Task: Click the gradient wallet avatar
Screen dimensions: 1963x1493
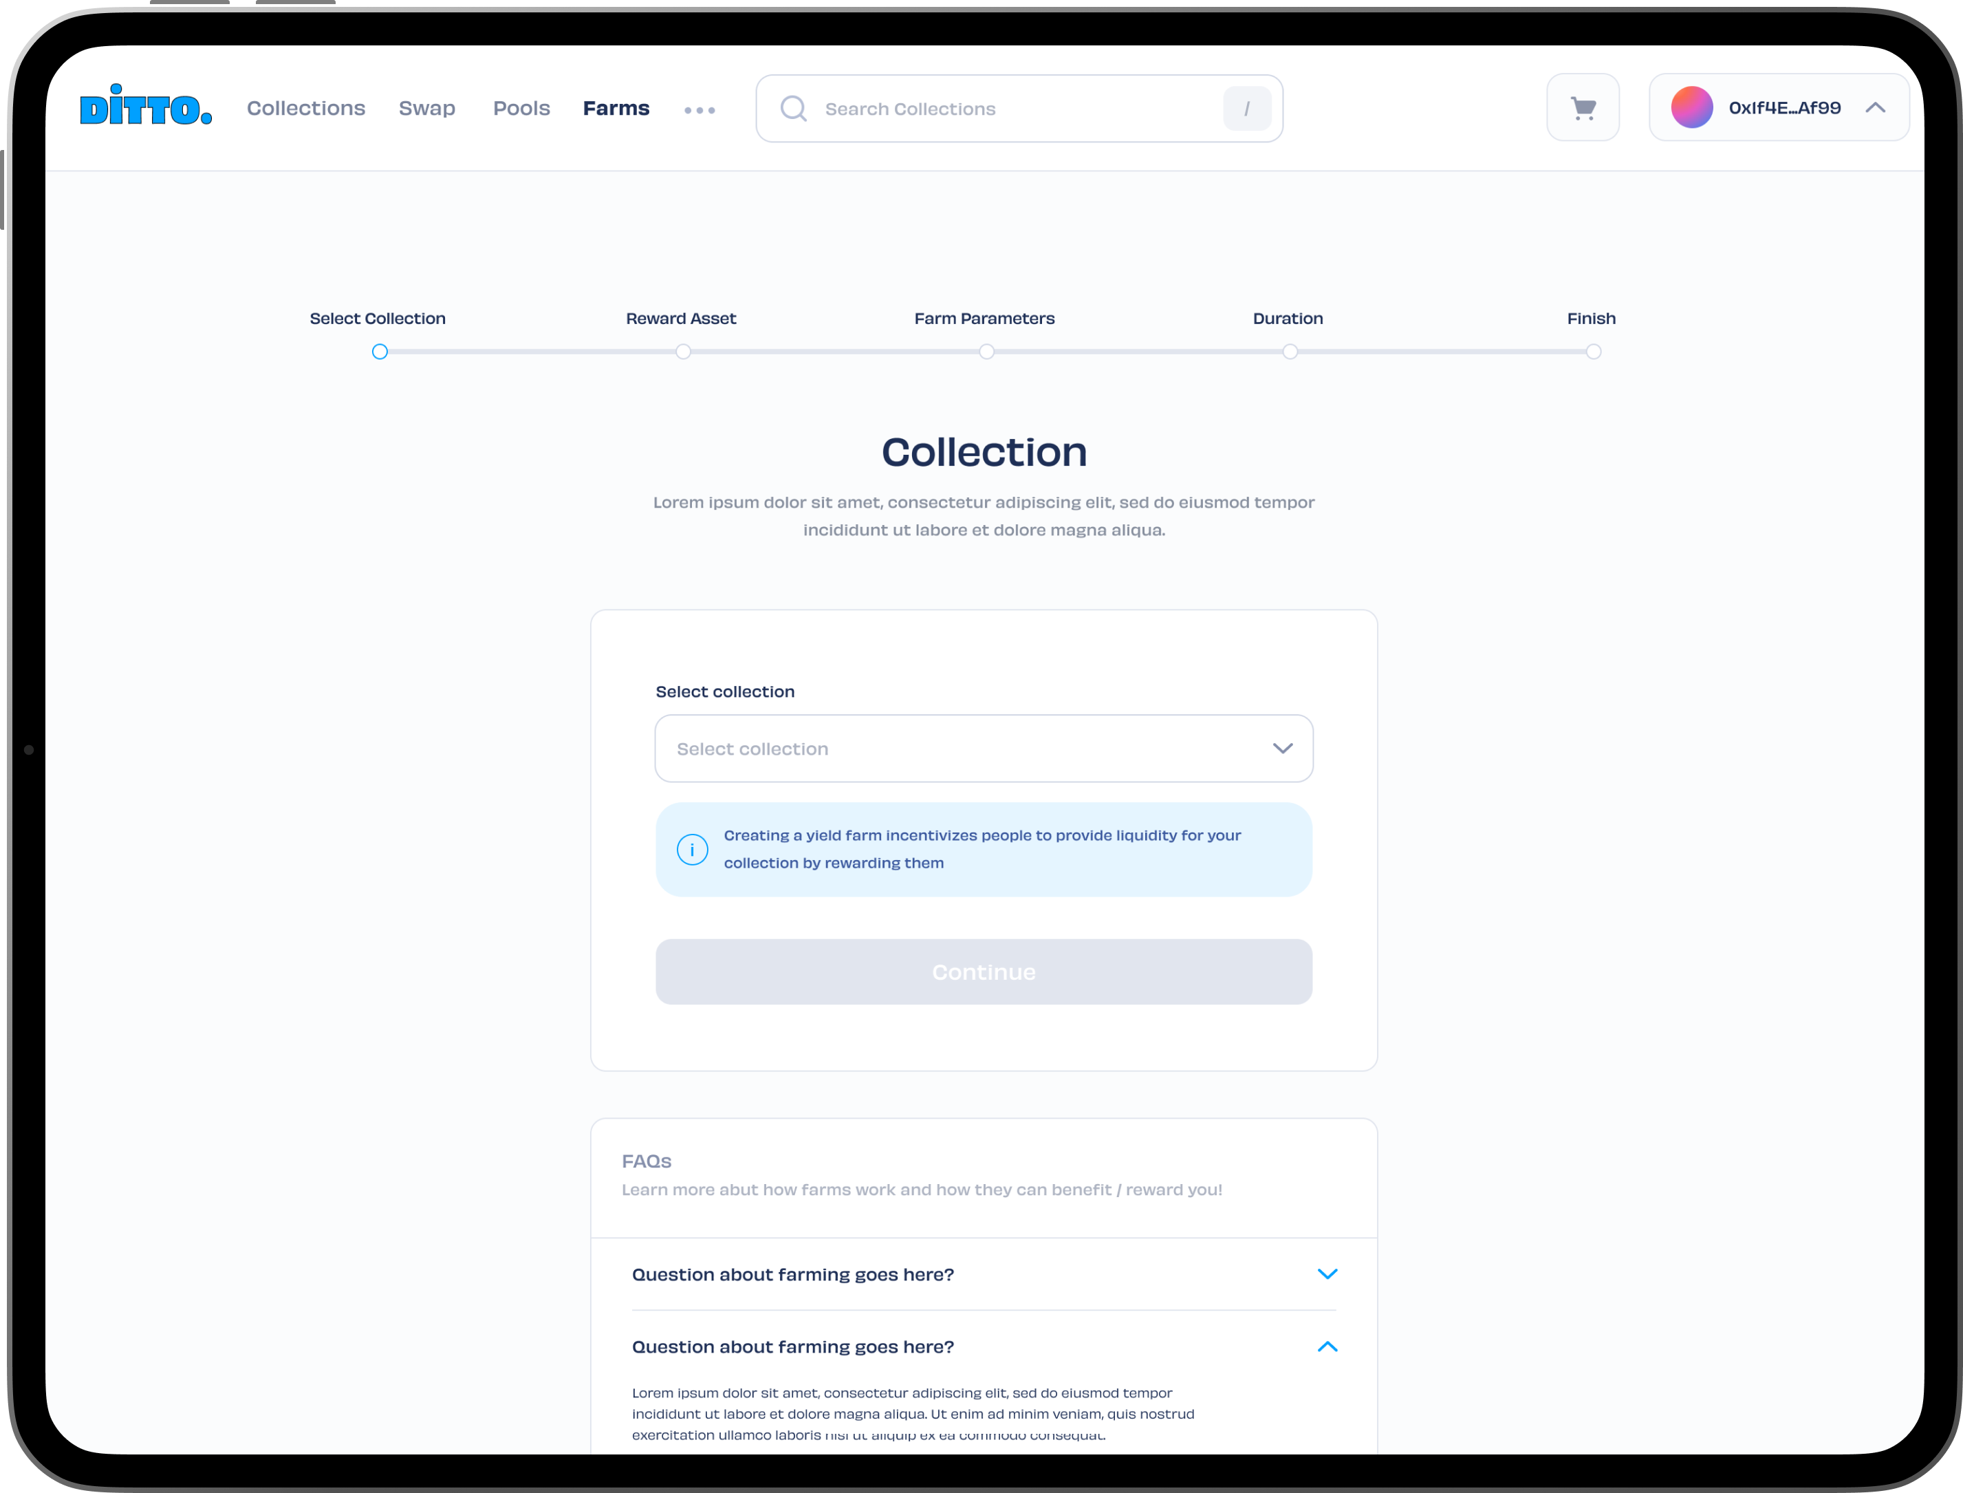Action: tap(1691, 107)
